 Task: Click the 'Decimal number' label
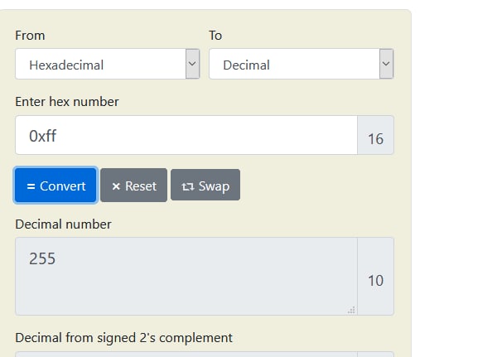[x=64, y=224]
